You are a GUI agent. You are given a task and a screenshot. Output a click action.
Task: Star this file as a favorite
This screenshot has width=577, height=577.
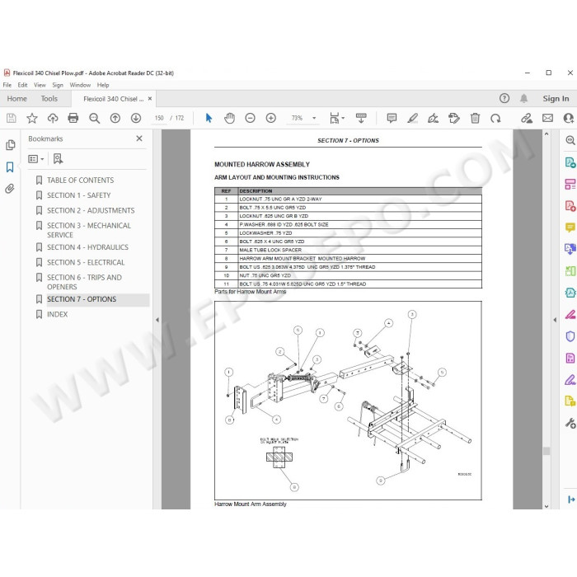32,118
